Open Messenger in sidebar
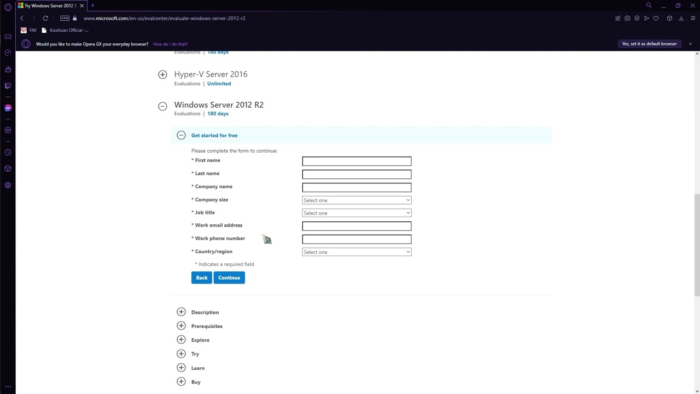This screenshot has width=700, height=394. pyautogui.click(x=8, y=108)
